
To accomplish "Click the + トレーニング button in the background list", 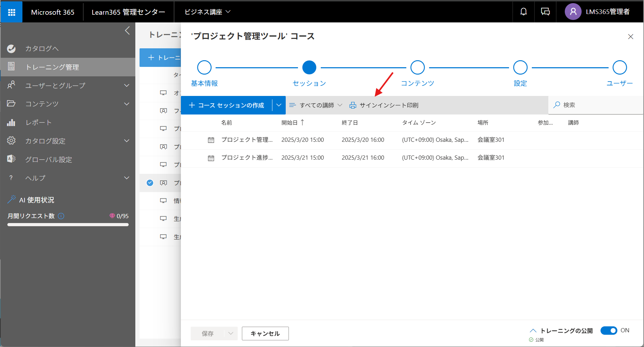I will click(160, 57).
